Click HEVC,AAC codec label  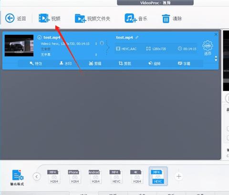pyautogui.click(x=129, y=49)
